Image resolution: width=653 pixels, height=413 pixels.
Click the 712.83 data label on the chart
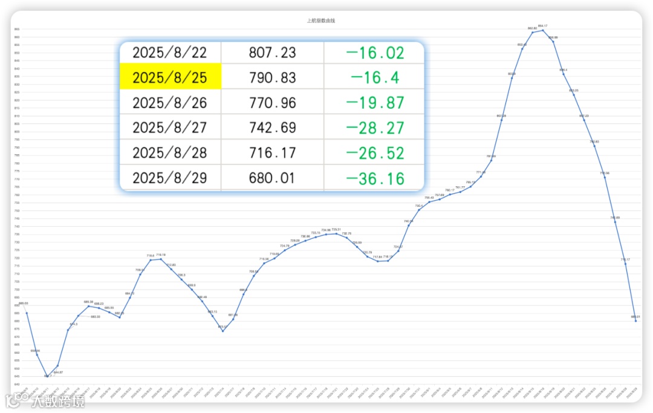point(171,265)
